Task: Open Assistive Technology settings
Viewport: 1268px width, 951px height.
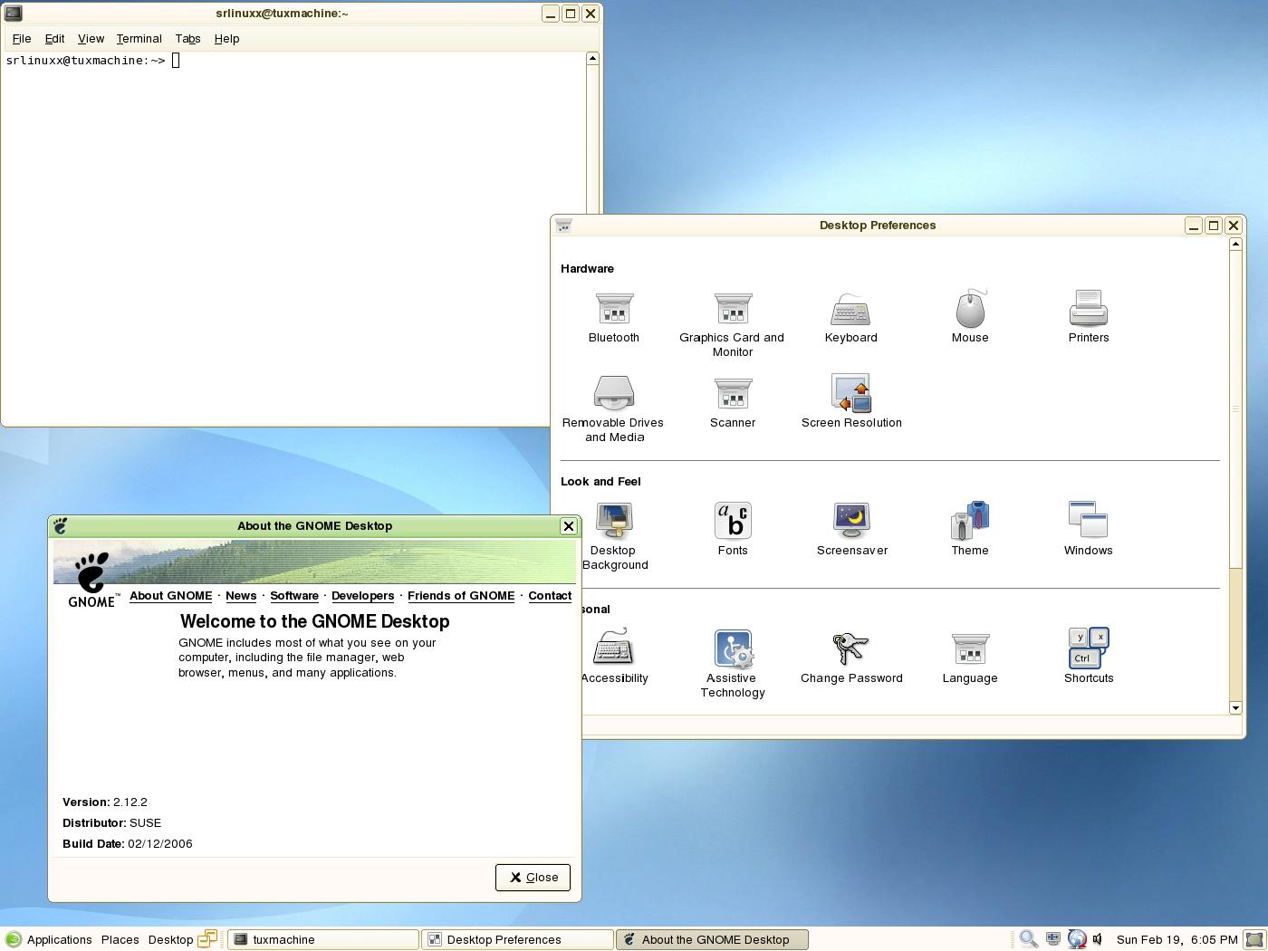Action: pyautogui.click(x=732, y=664)
